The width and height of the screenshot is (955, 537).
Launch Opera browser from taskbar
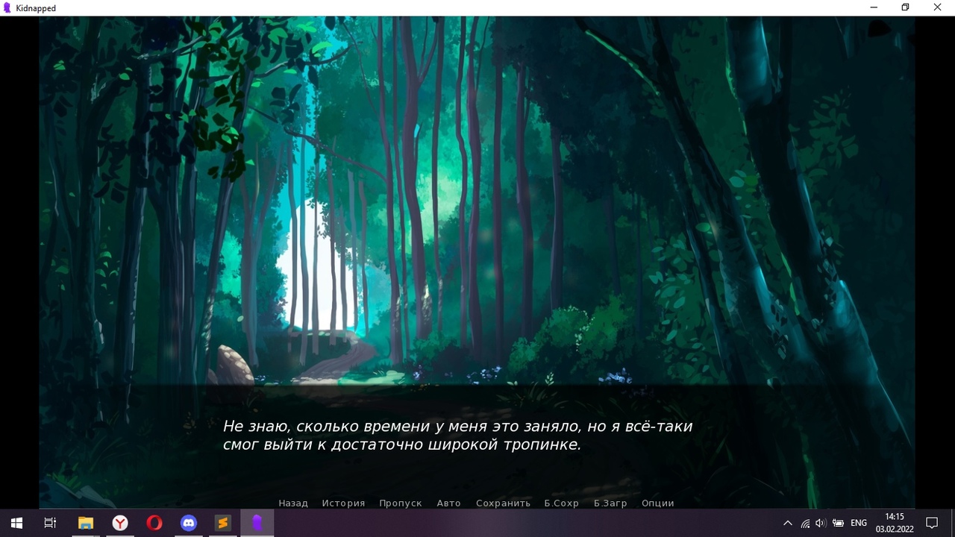(154, 523)
